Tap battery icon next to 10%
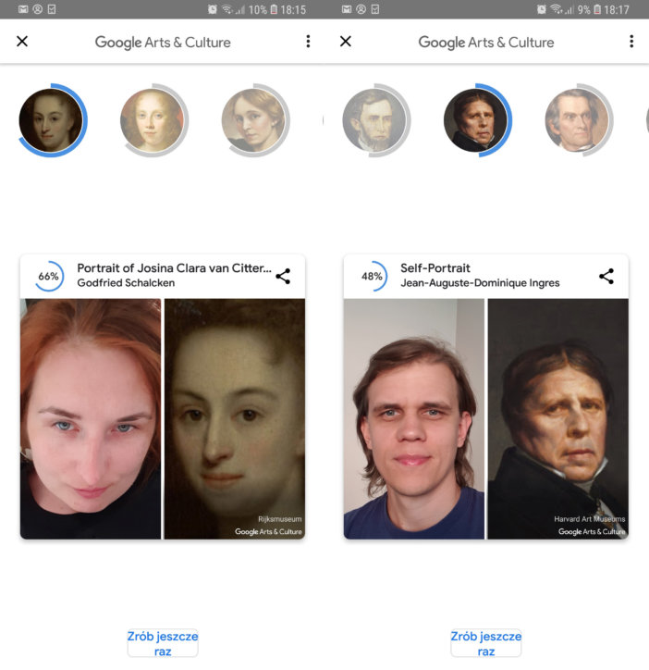The width and height of the screenshot is (649, 670). 275,9
